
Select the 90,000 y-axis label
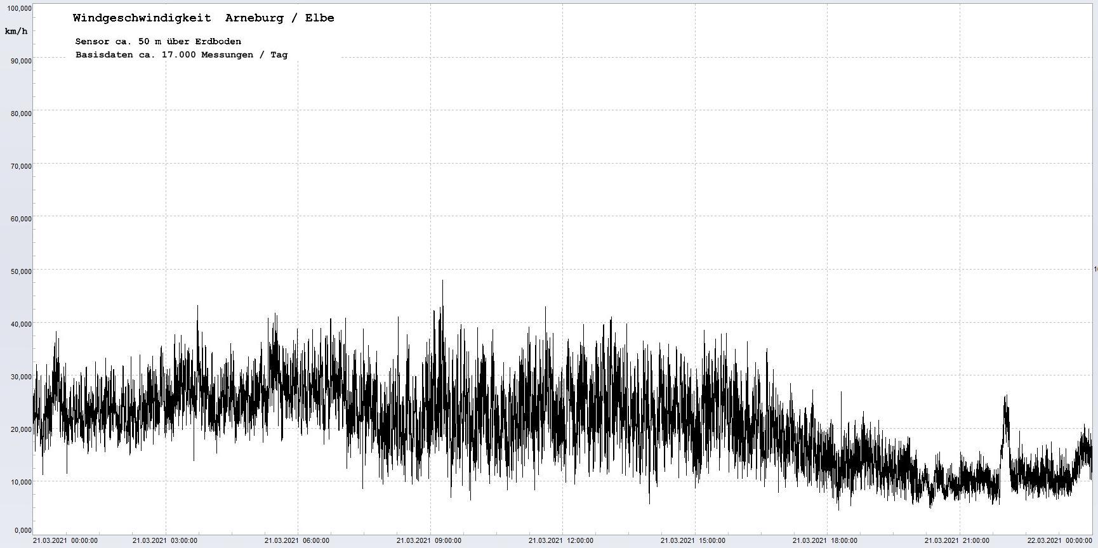[20, 61]
